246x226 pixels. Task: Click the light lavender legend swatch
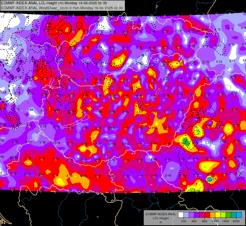coord(186,215)
